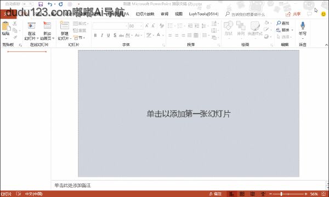Expand the Replace (替换) dropdown arrow
Screen dimensions: 329x197
(292, 30)
